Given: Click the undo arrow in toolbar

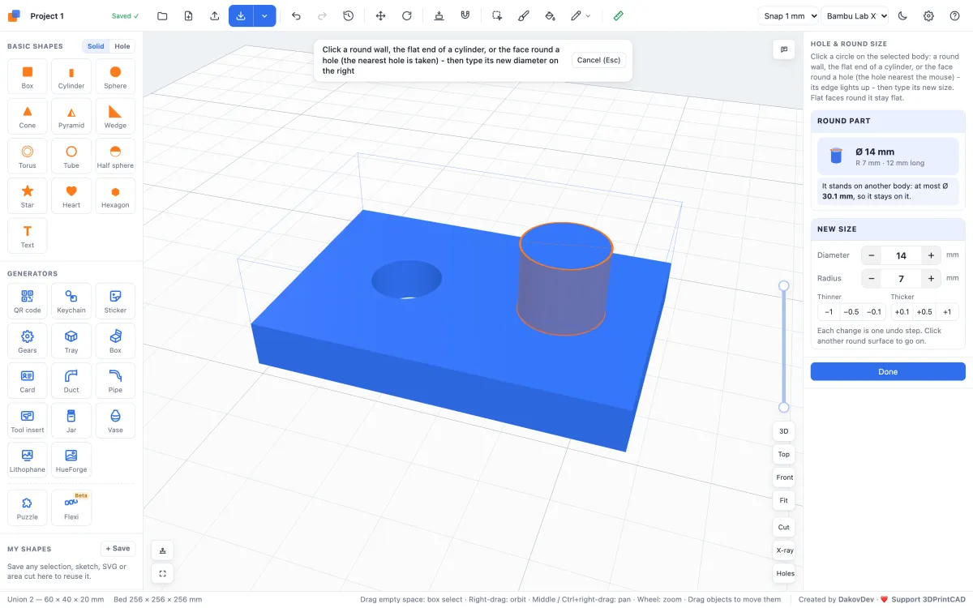Looking at the screenshot, I should [296, 15].
